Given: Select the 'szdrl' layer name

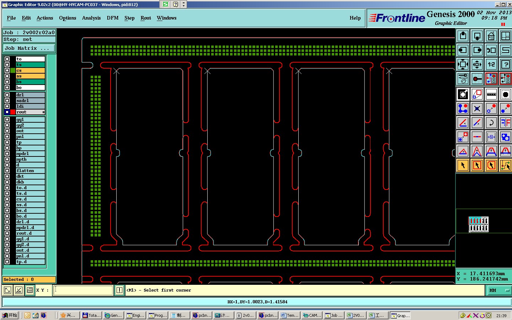Looking at the screenshot, I should coord(31,101).
